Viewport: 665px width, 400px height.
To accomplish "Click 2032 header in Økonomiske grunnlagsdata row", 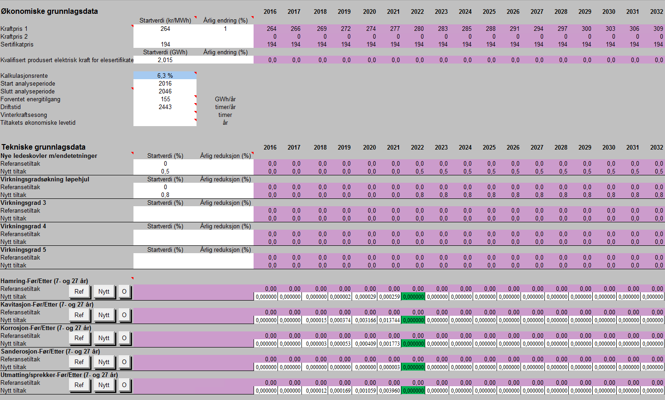I will pos(656,12).
